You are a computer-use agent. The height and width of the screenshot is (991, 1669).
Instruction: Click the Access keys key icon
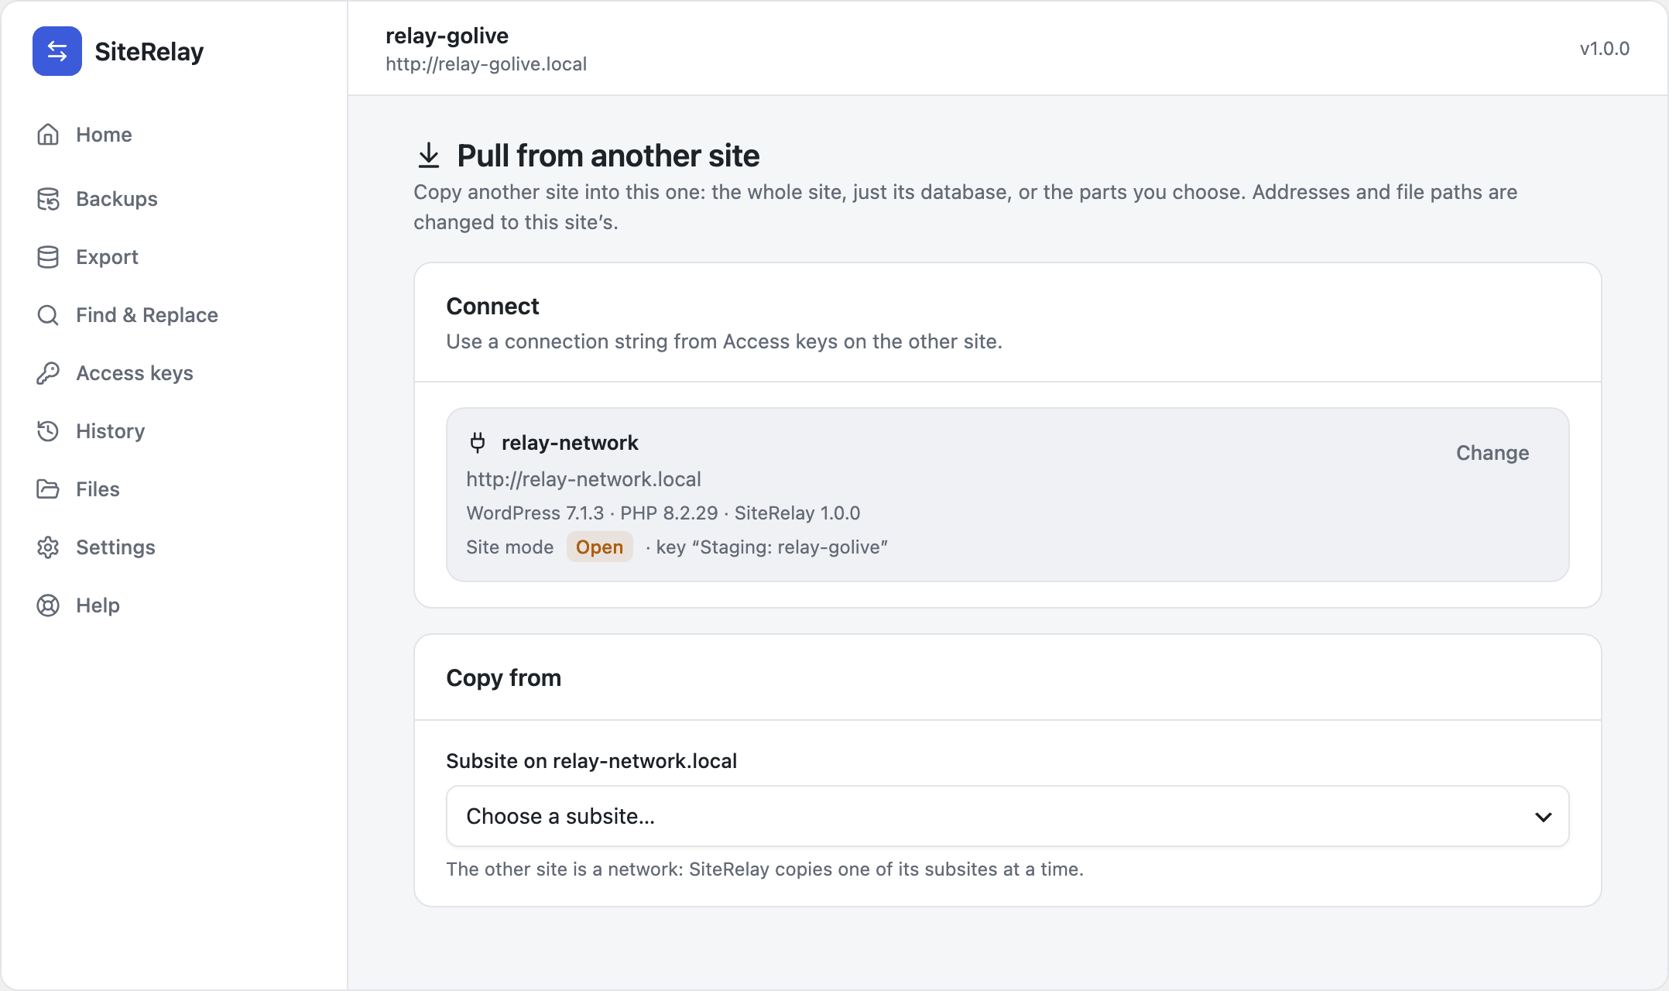click(48, 373)
